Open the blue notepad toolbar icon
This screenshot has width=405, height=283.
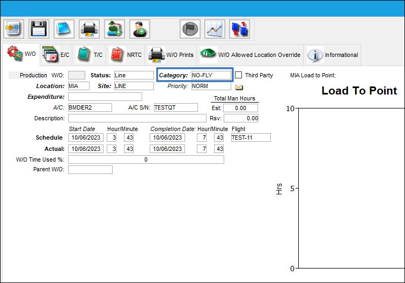[x=64, y=28]
